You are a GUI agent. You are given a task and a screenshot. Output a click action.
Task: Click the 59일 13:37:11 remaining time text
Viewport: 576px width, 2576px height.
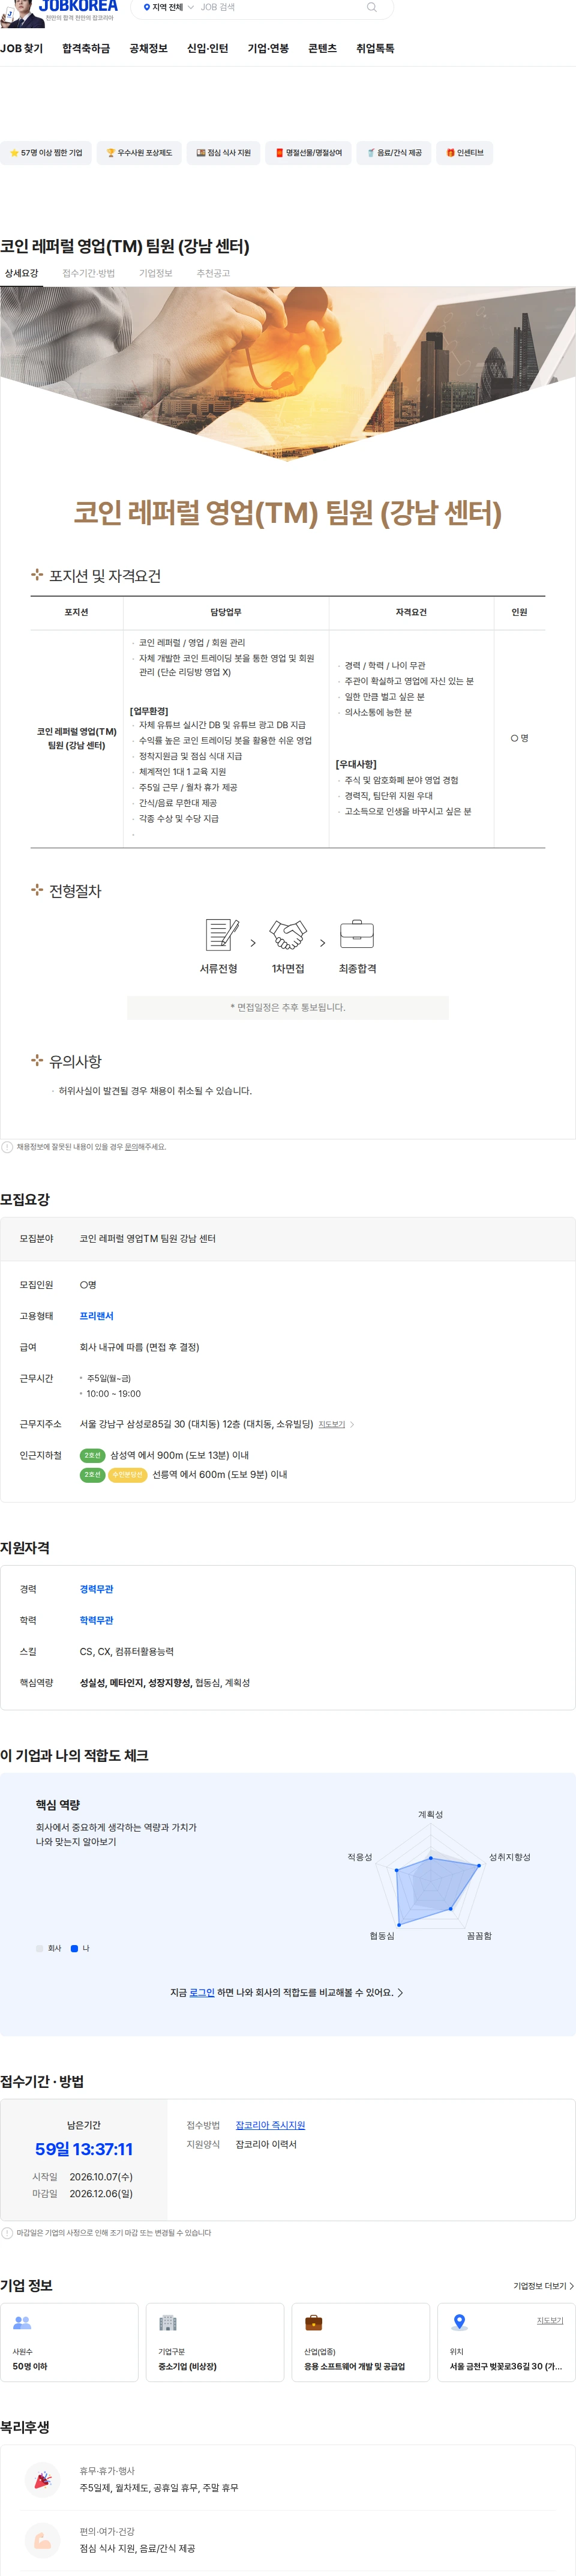[x=84, y=2149]
